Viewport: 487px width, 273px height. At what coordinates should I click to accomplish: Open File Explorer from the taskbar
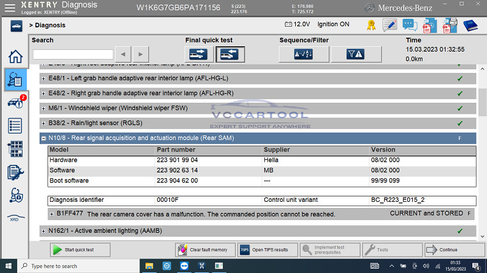149,266
